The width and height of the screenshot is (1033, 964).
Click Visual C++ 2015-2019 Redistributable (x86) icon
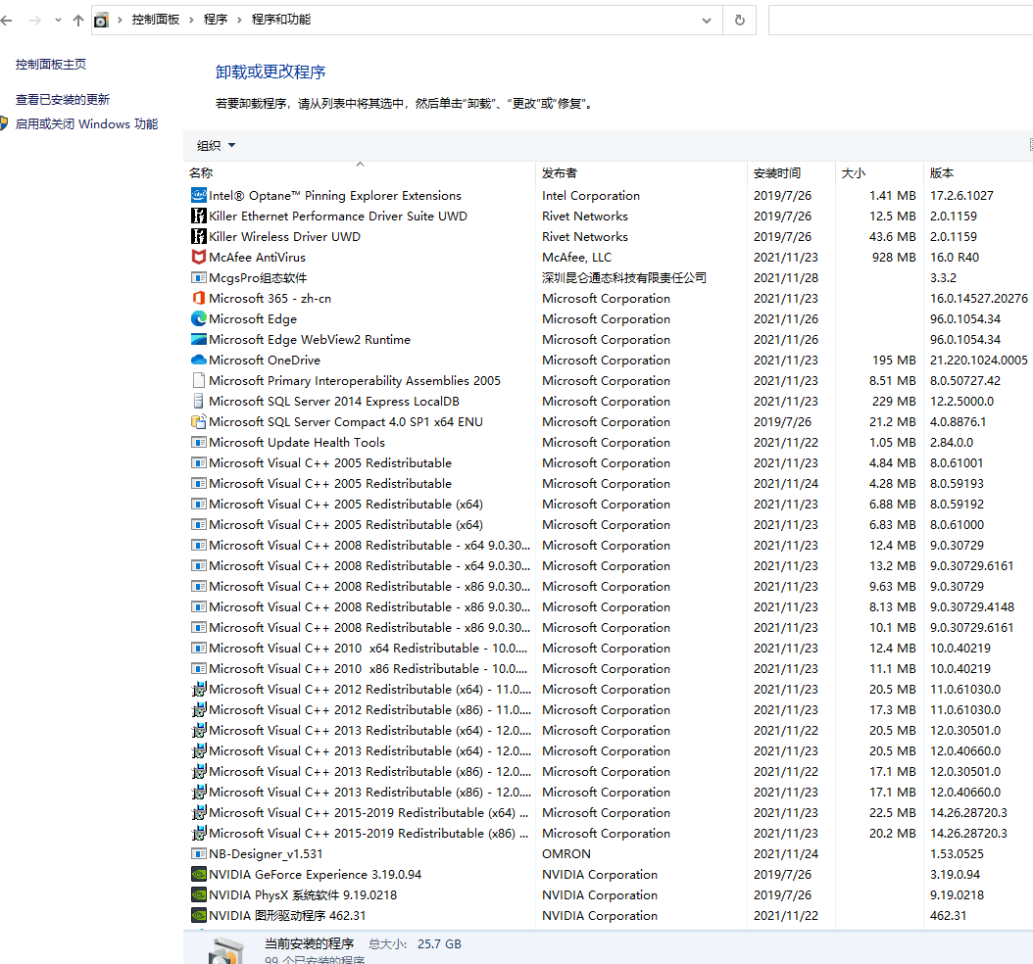click(198, 833)
